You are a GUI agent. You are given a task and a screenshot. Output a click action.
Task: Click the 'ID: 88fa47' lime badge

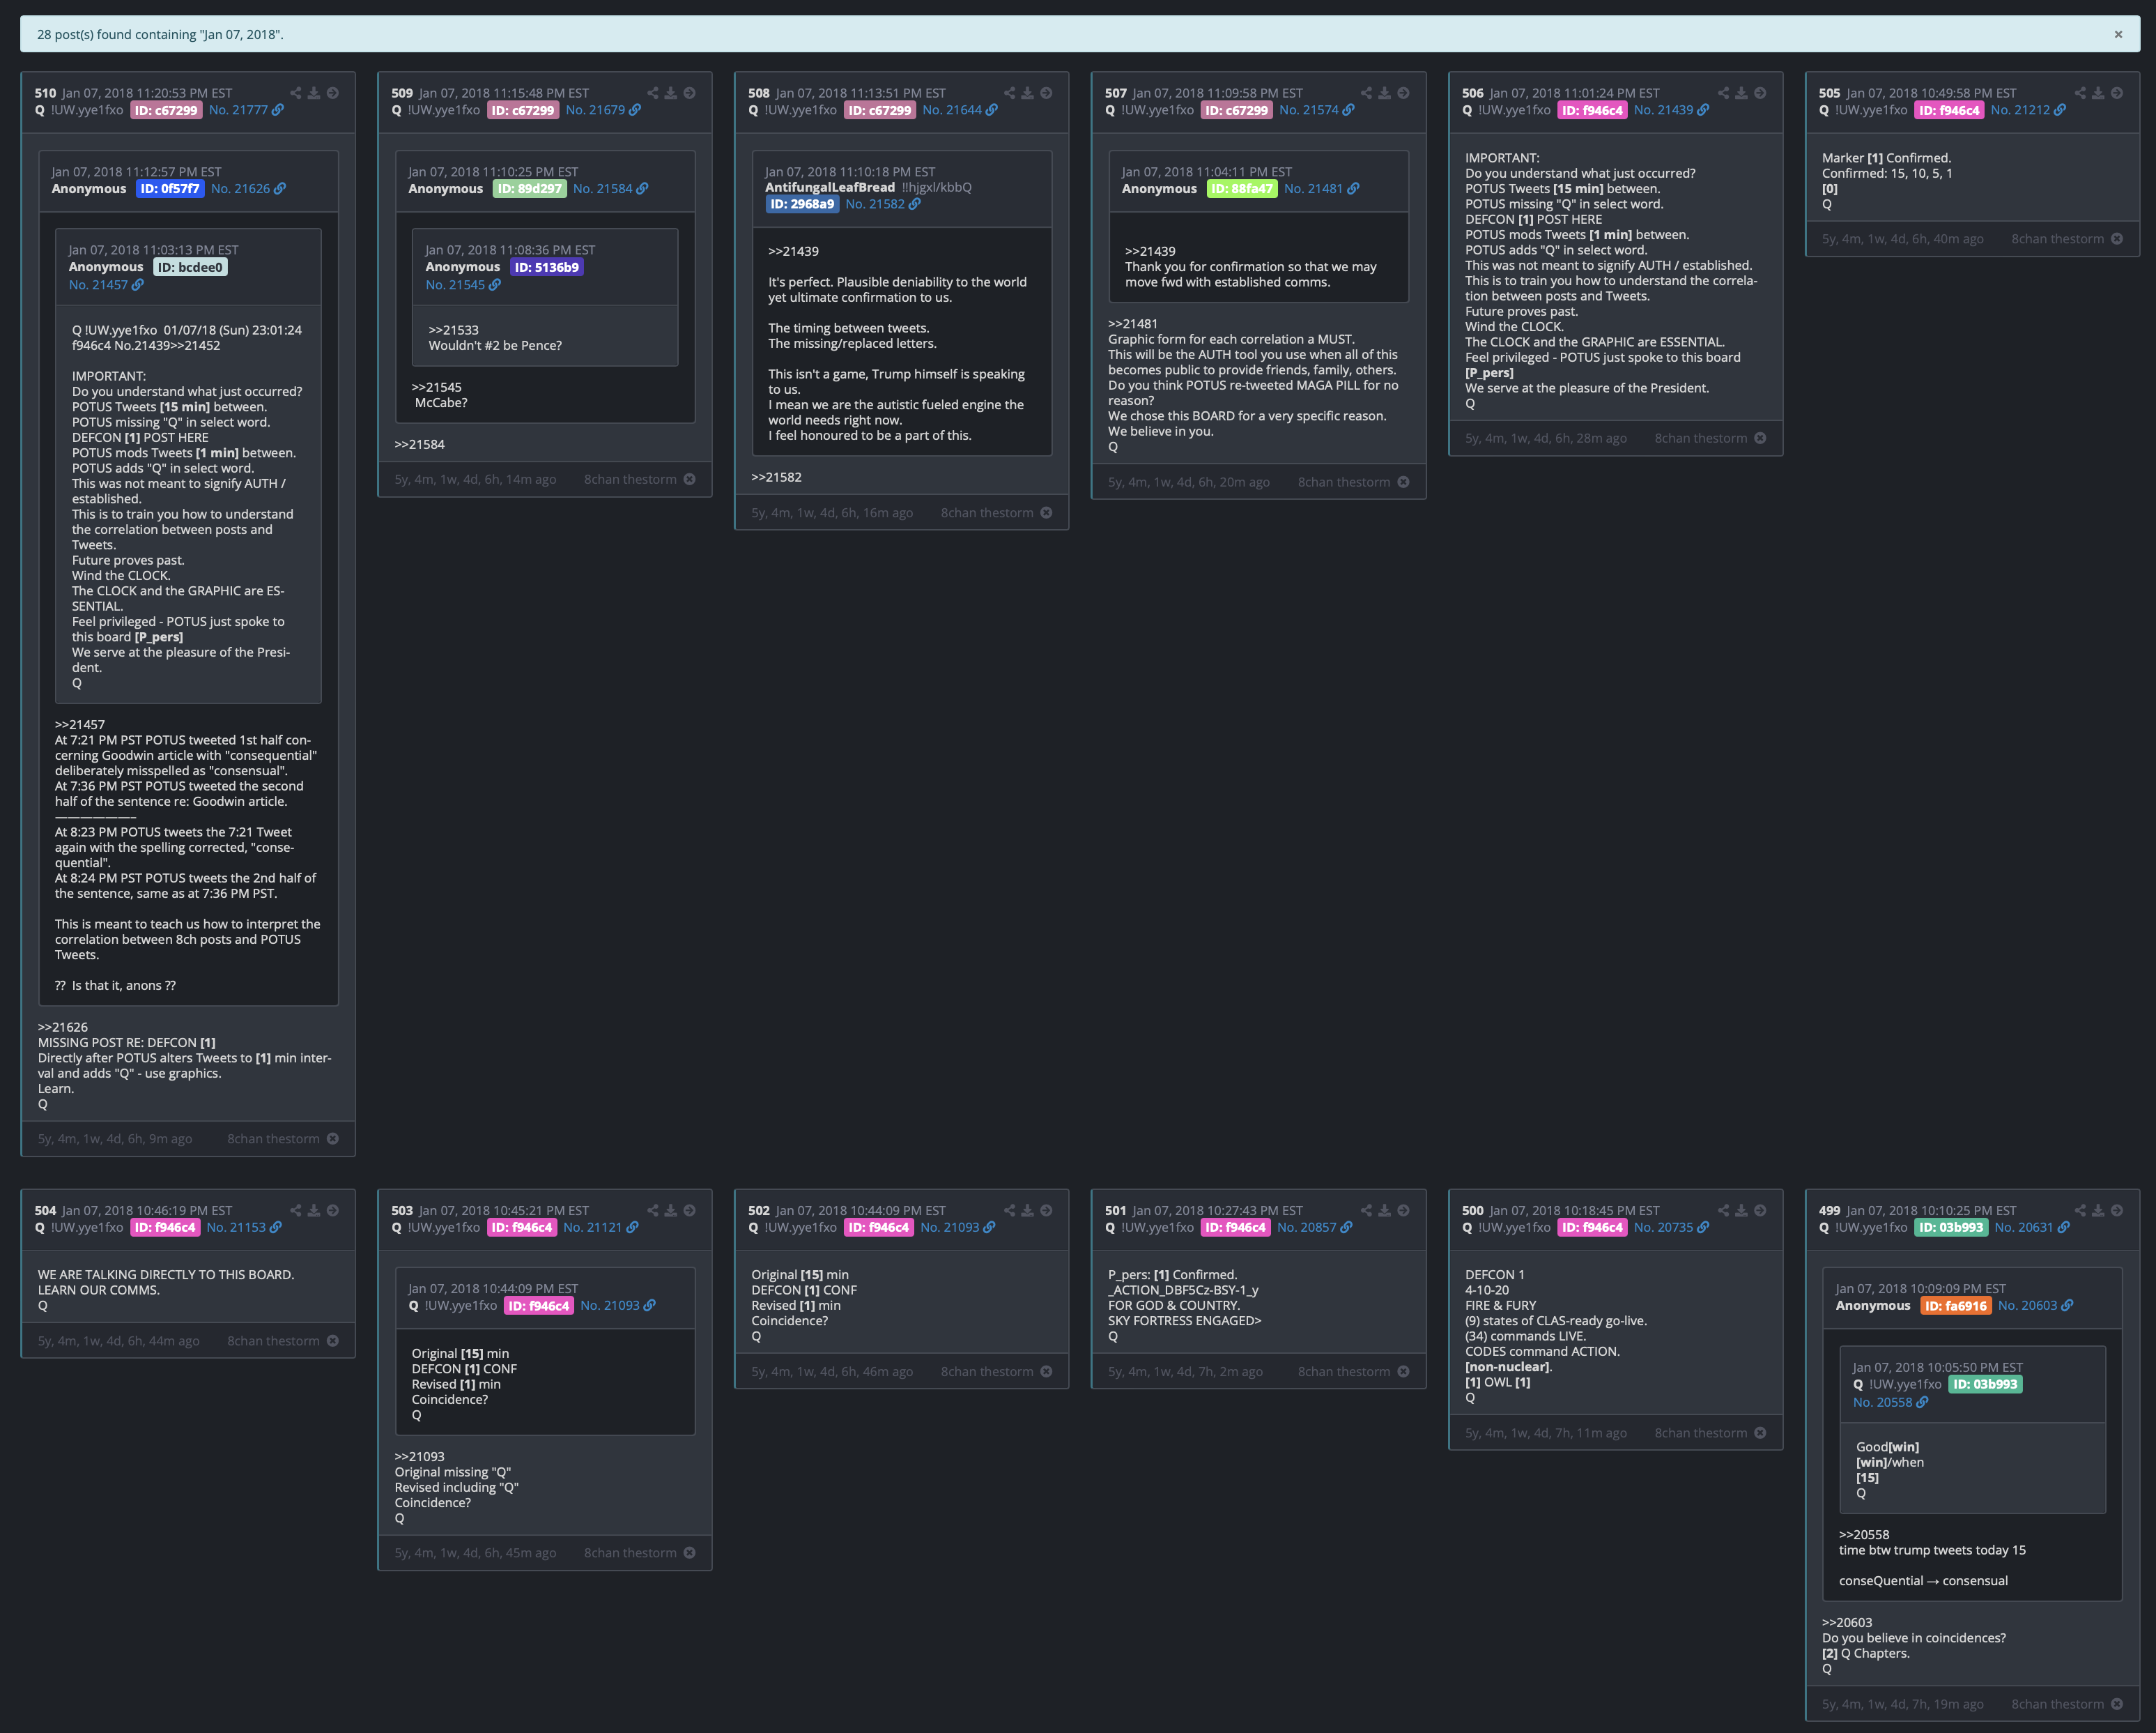click(x=1242, y=189)
